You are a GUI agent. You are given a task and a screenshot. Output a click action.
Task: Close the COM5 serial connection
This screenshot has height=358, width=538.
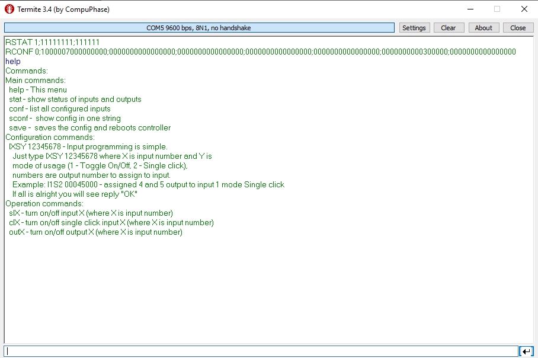pos(518,27)
